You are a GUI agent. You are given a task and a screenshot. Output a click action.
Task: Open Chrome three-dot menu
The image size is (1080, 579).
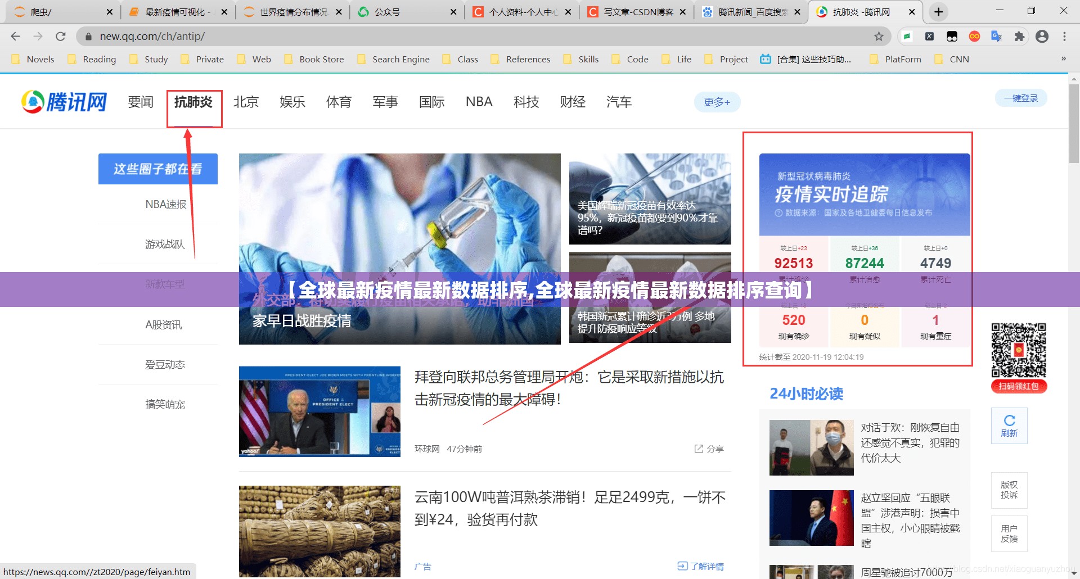(1064, 37)
